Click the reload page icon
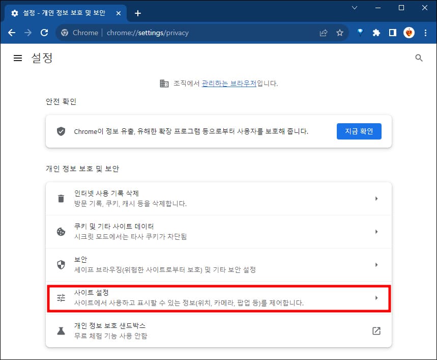 click(x=44, y=32)
